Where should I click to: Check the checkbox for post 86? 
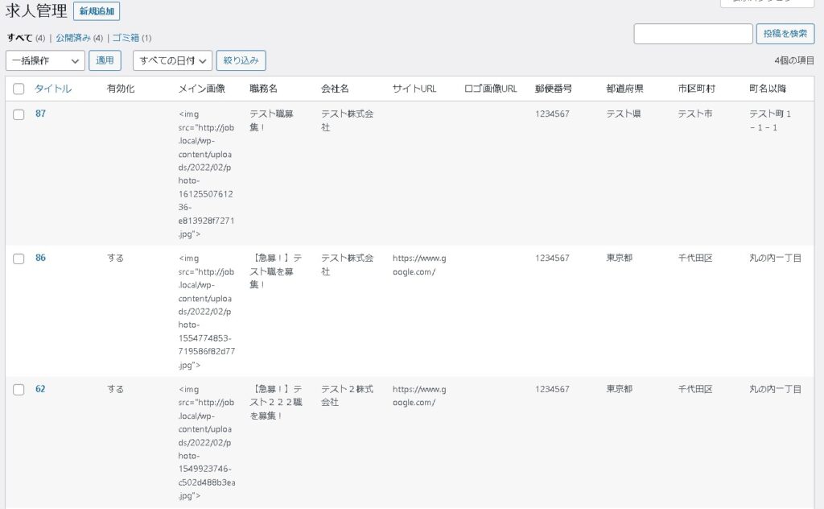point(19,259)
